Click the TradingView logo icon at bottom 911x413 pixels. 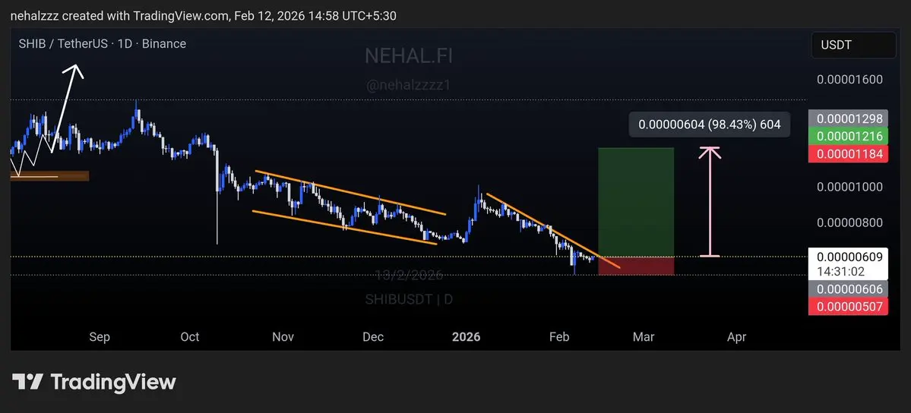(27, 382)
